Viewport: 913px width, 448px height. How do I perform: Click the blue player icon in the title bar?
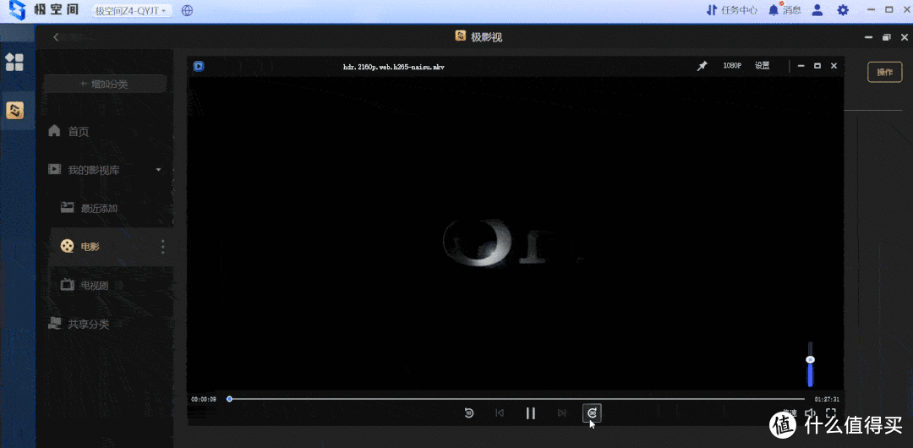coord(199,67)
